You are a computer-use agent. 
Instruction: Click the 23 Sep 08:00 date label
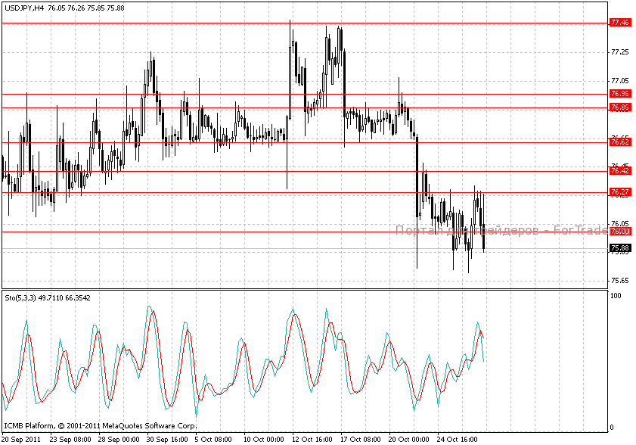pos(70,439)
